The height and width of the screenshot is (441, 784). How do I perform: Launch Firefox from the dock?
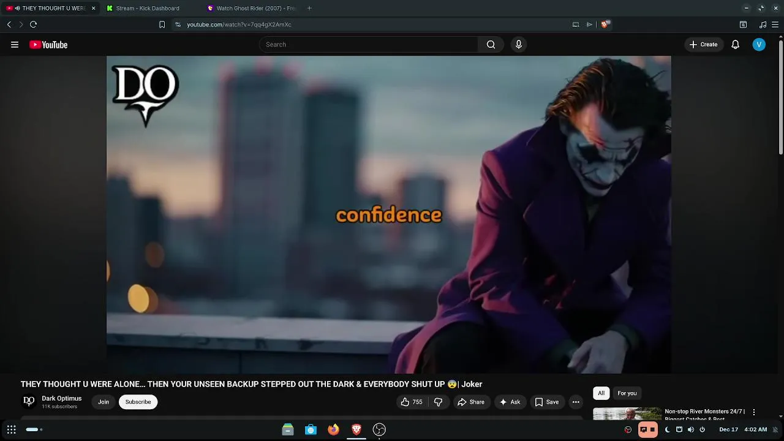pos(333,429)
